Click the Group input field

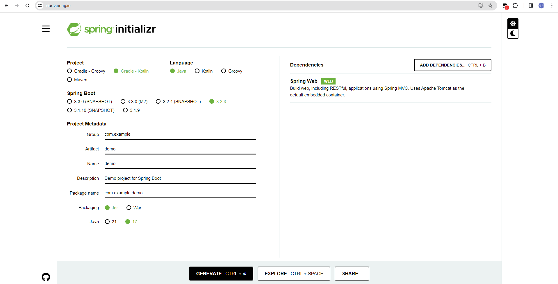point(180,134)
